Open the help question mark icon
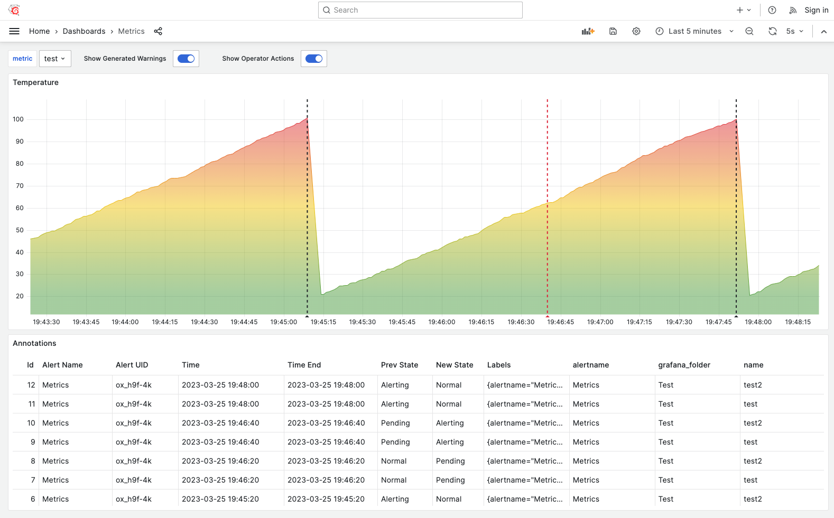The width and height of the screenshot is (834, 518). coord(772,10)
